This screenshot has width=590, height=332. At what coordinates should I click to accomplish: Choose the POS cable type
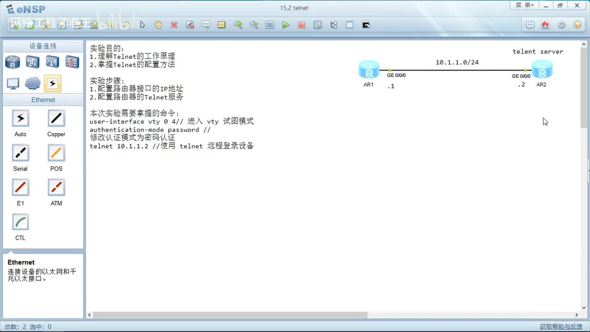(56, 153)
